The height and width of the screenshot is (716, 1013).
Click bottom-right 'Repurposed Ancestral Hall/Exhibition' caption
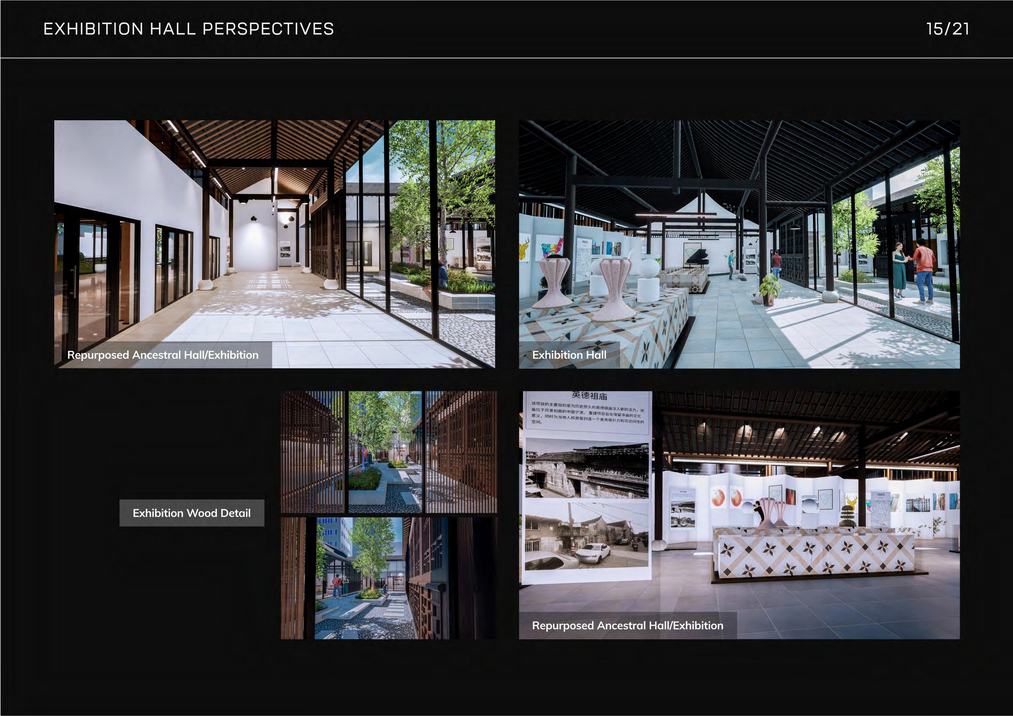[x=627, y=625]
